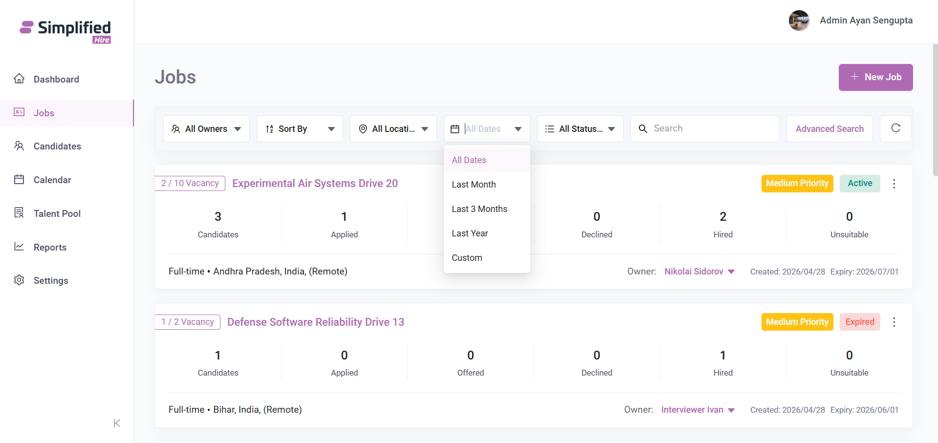Open the All Owners dropdown
The height and width of the screenshot is (443, 938).
click(x=206, y=129)
